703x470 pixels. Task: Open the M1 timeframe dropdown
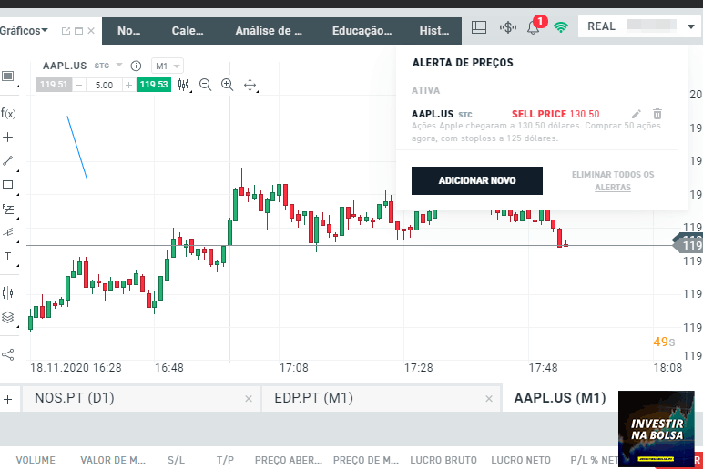coord(168,66)
